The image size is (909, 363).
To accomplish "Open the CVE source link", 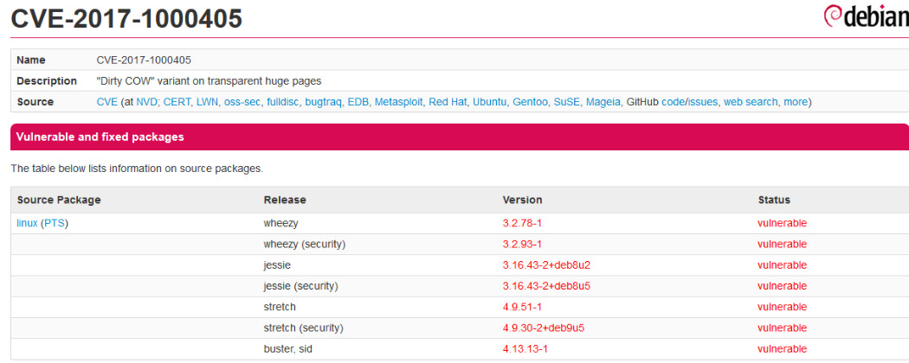I will 107,102.
